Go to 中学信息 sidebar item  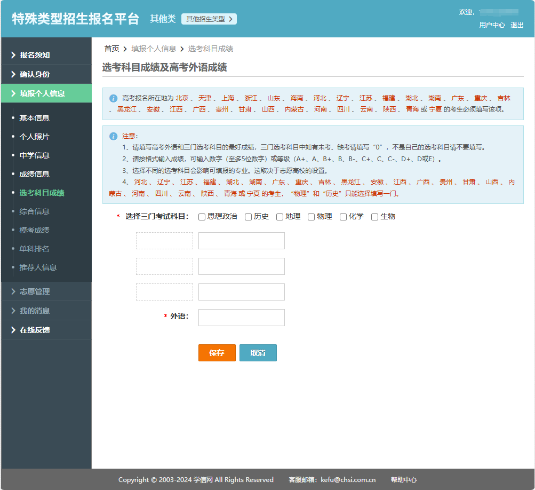(34, 155)
